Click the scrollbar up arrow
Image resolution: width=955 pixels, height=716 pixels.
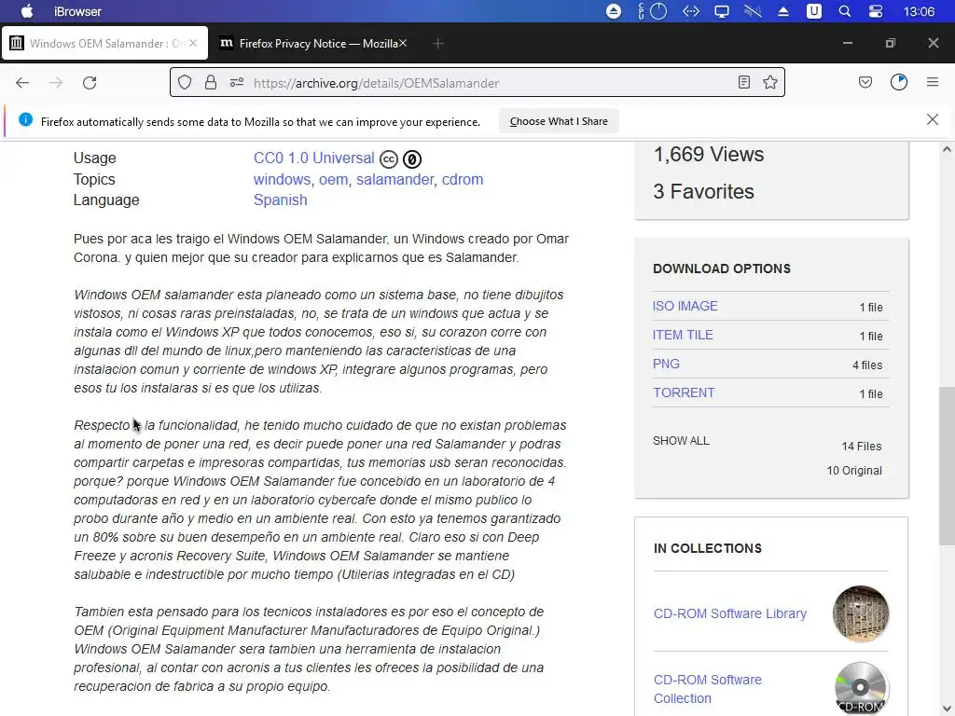[947, 149]
